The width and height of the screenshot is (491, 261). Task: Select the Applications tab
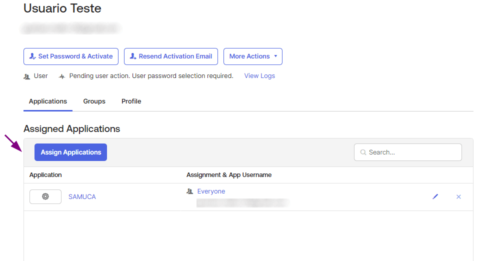tap(48, 101)
